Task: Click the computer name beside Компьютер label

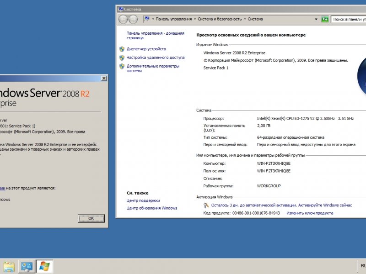Action: pos(274,163)
